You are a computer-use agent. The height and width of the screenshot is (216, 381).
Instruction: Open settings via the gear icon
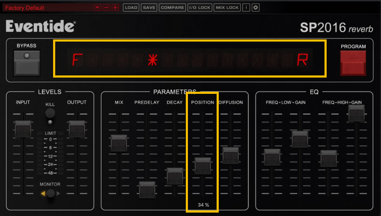click(256, 8)
